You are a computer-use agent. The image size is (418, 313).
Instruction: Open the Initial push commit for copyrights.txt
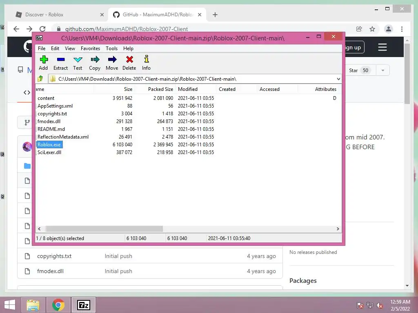point(118,256)
